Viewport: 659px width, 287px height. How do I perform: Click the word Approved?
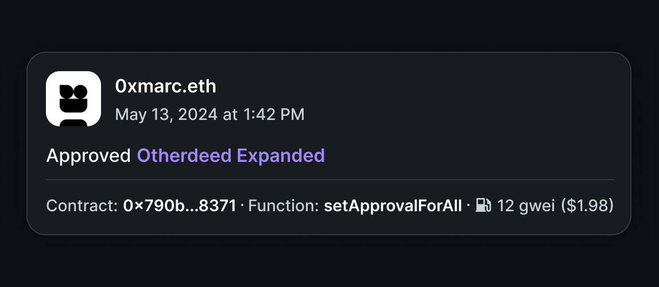[88, 156]
